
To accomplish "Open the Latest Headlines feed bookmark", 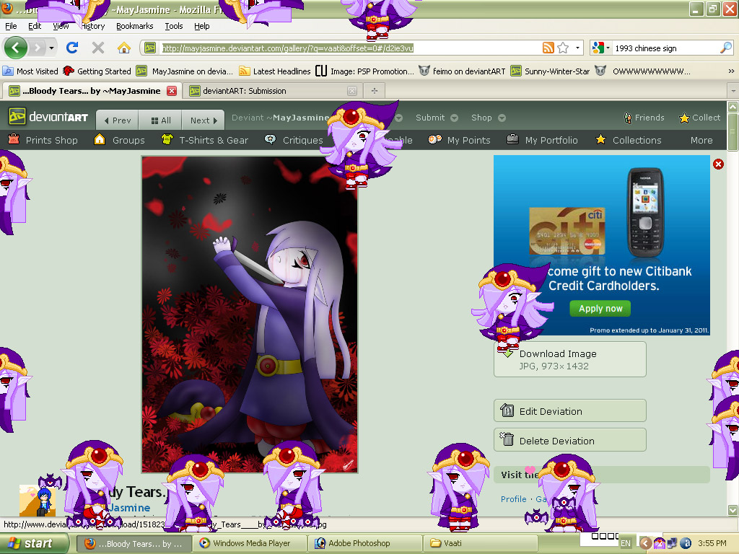I will click(275, 71).
